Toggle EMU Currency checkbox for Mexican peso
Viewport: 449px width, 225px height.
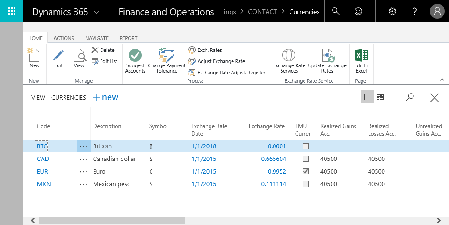tap(305, 184)
